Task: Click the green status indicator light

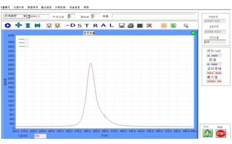Action: click(193, 33)
